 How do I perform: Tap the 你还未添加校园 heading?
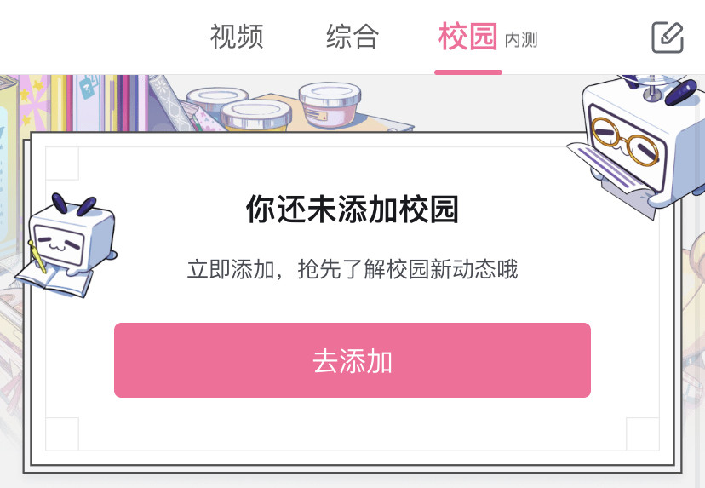(x=352, y=210)
